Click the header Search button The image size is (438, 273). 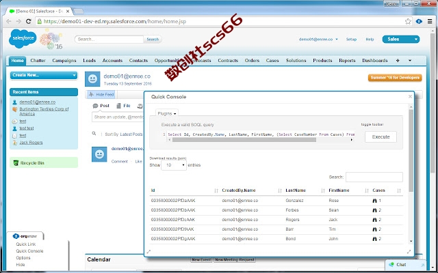tap(153, 40)
